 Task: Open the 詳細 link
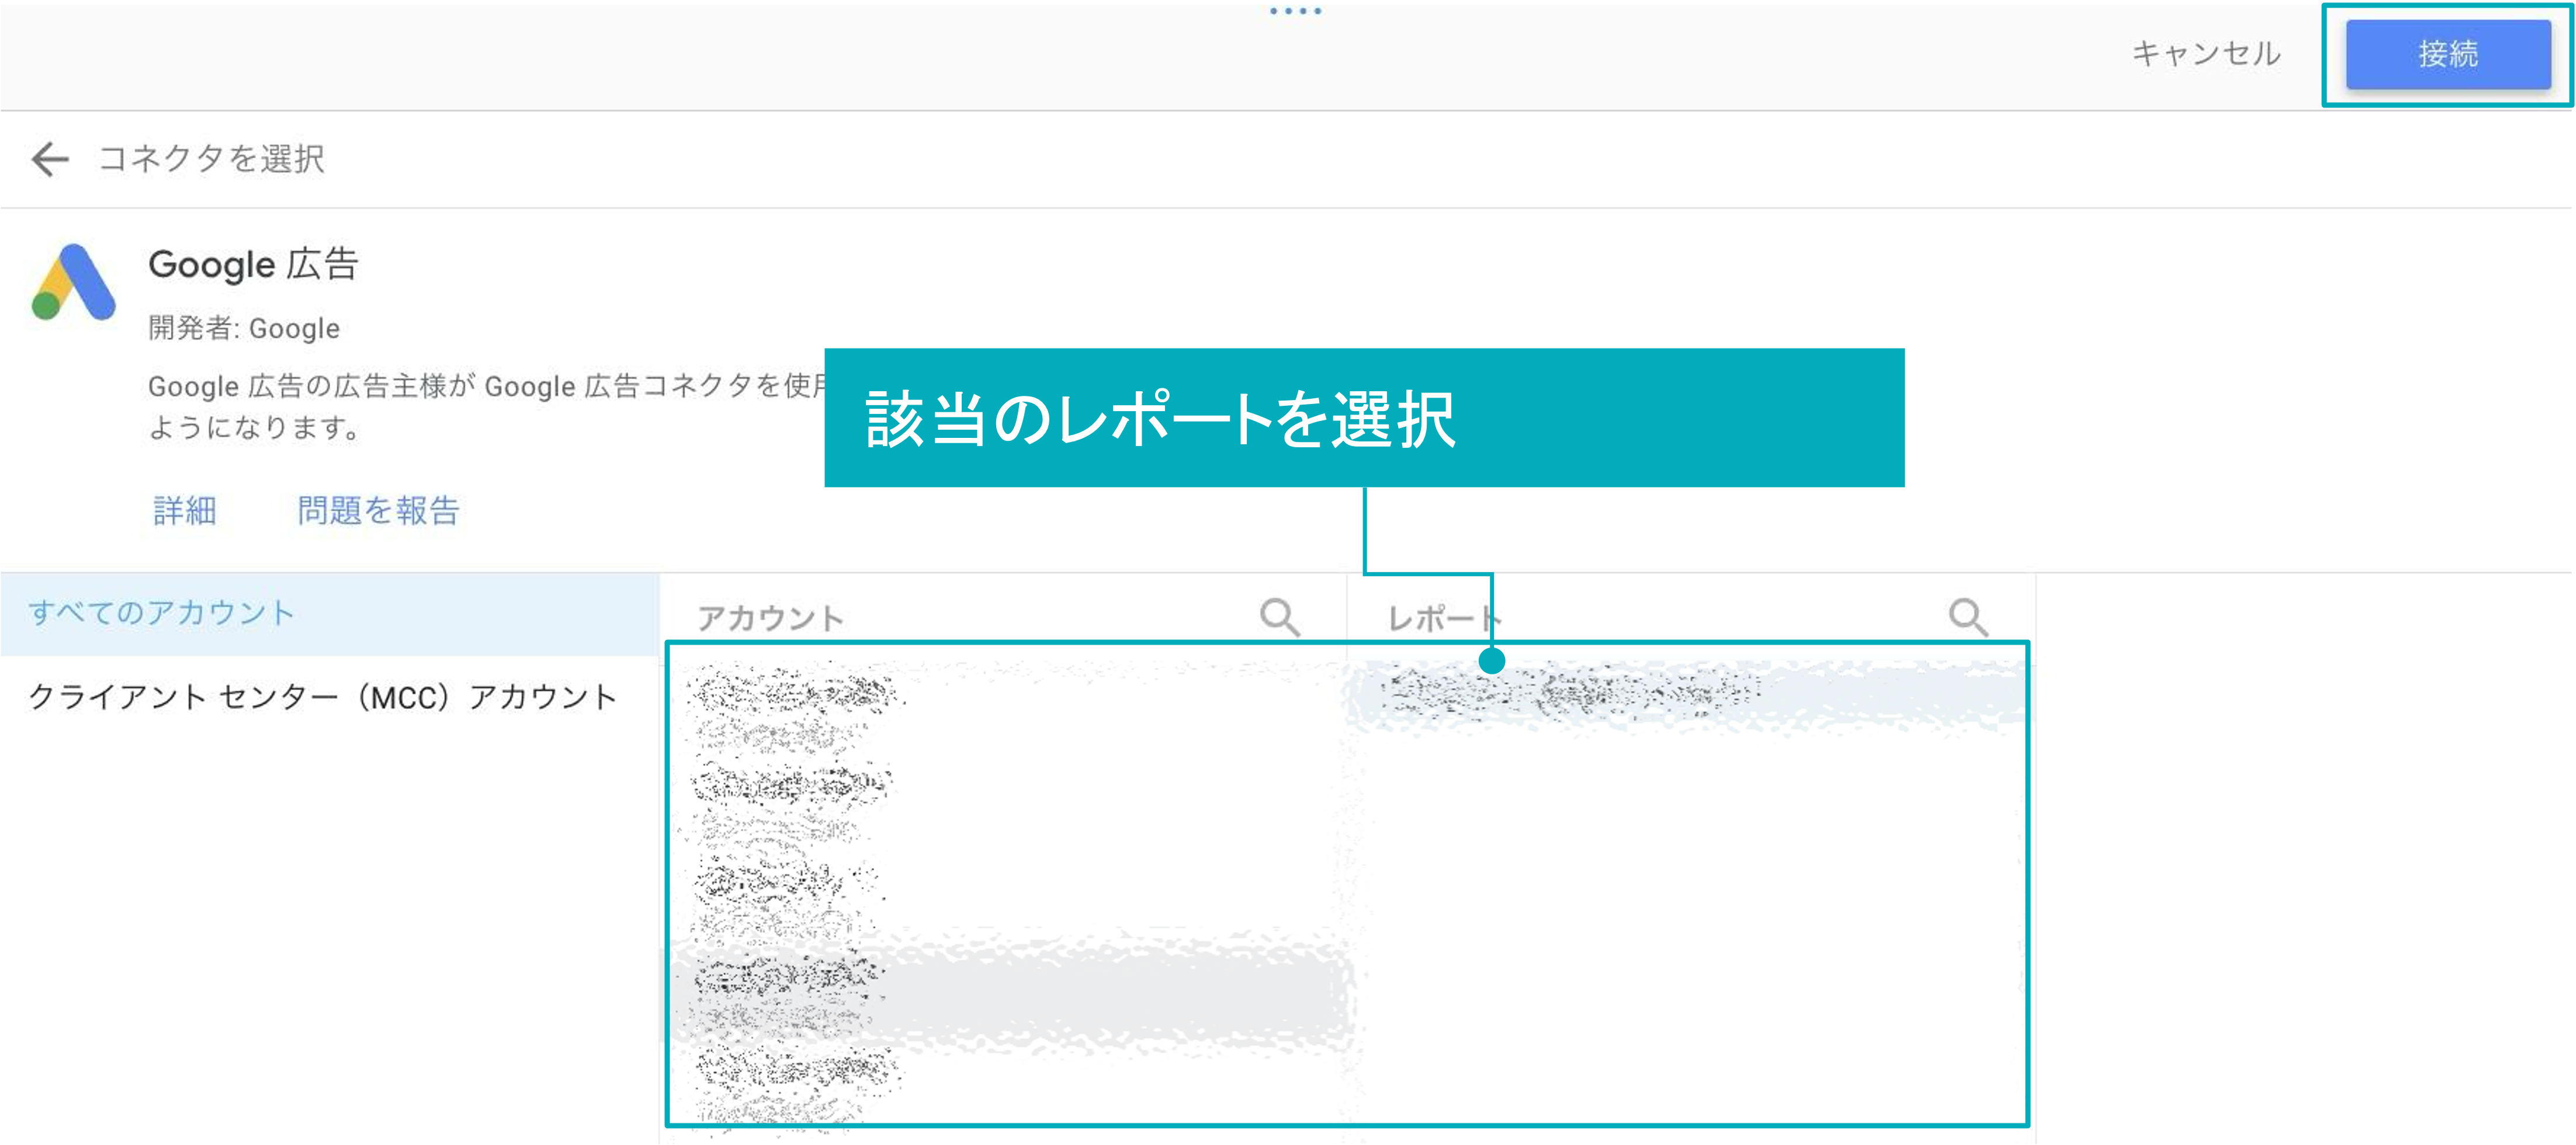(184, 510)
